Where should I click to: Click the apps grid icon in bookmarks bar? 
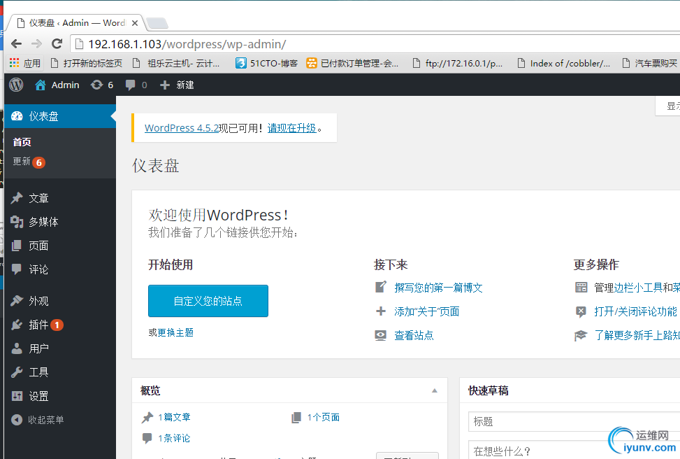[x=14, y=63]
